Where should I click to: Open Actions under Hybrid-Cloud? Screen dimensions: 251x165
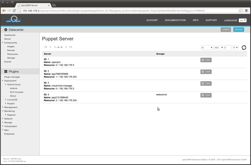coord(14,88)
